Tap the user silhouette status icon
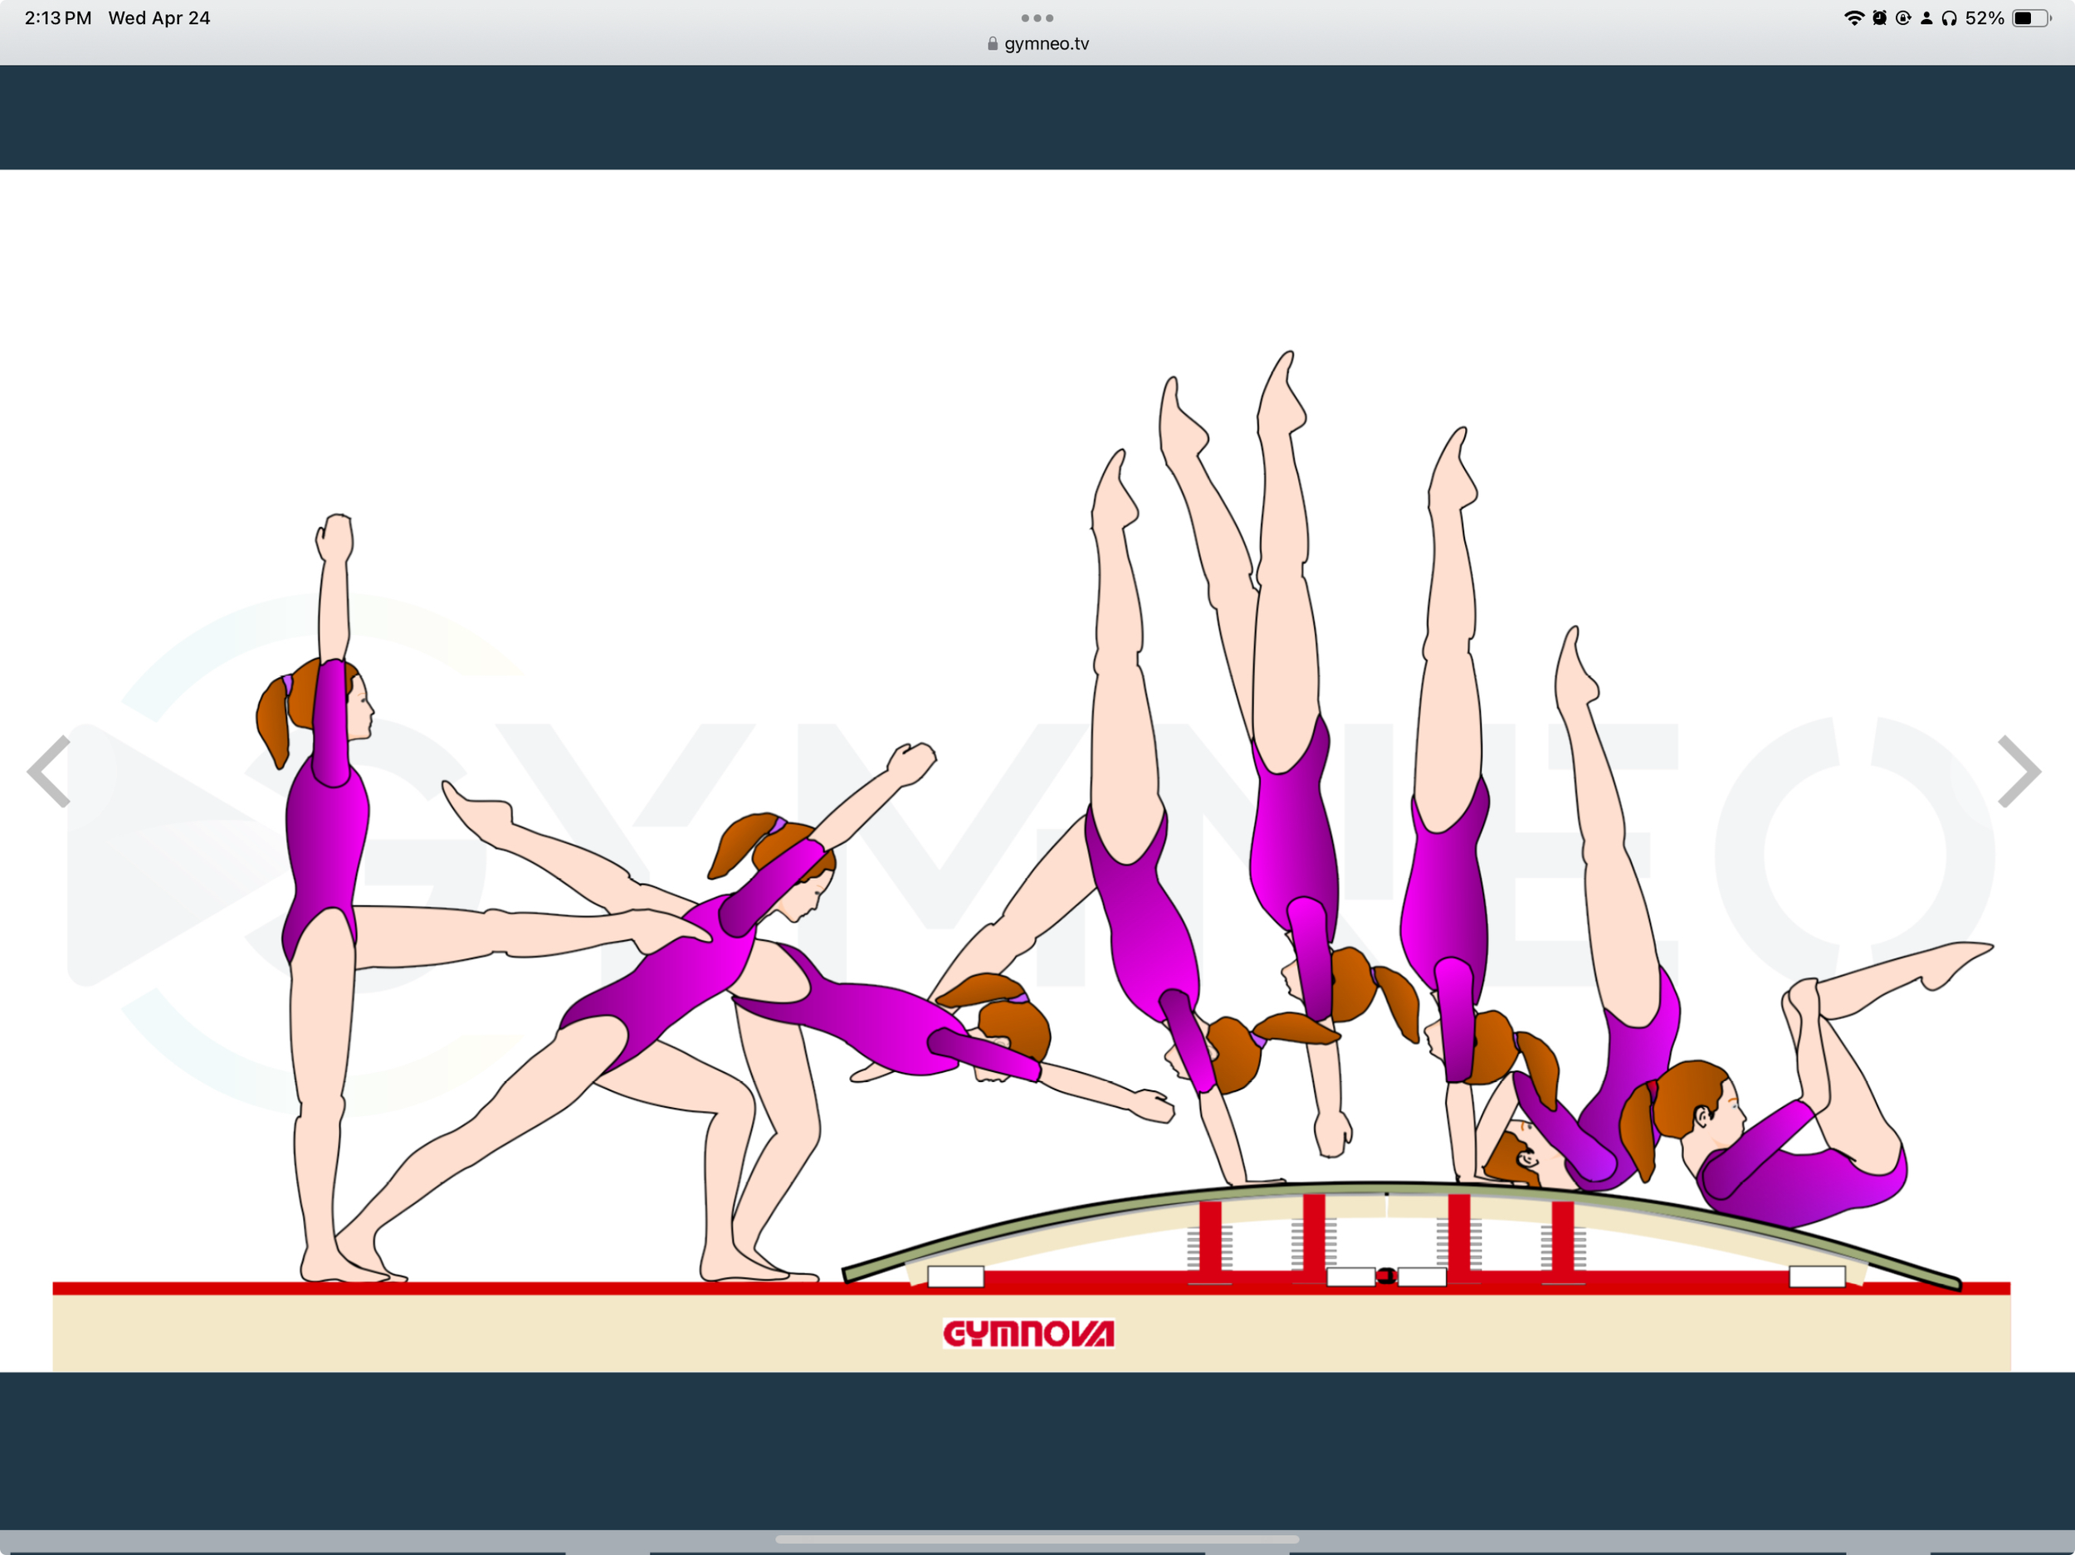The image size is (2075, 1555). click(1926, 17)
